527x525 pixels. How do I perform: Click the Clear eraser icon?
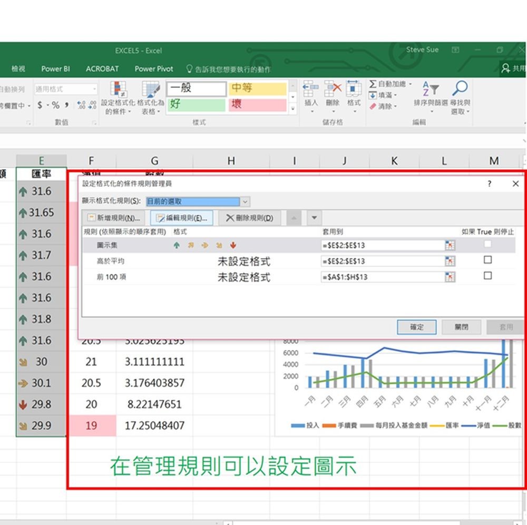pyautogui.click(x=373, y=106)
